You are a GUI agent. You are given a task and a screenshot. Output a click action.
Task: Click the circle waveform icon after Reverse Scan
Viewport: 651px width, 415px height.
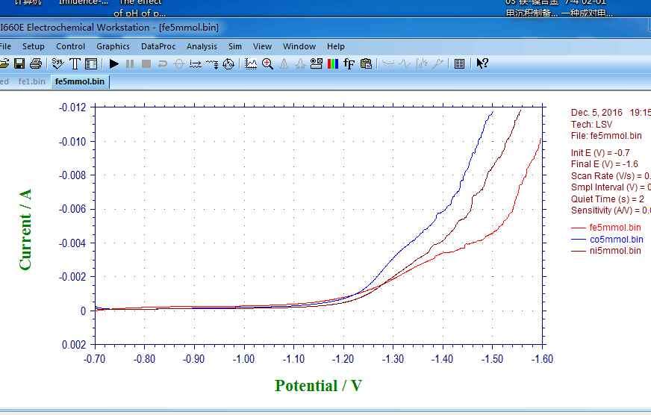pyautogui.click(x=179, y=64)
